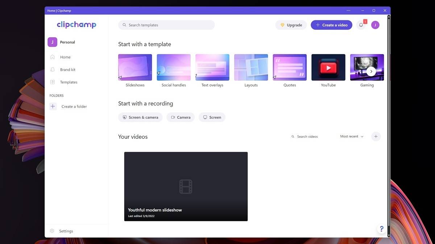Screen dimensions: 435x244
Task: Open Youthful modern slideshow video
Action: coord(186,187)
